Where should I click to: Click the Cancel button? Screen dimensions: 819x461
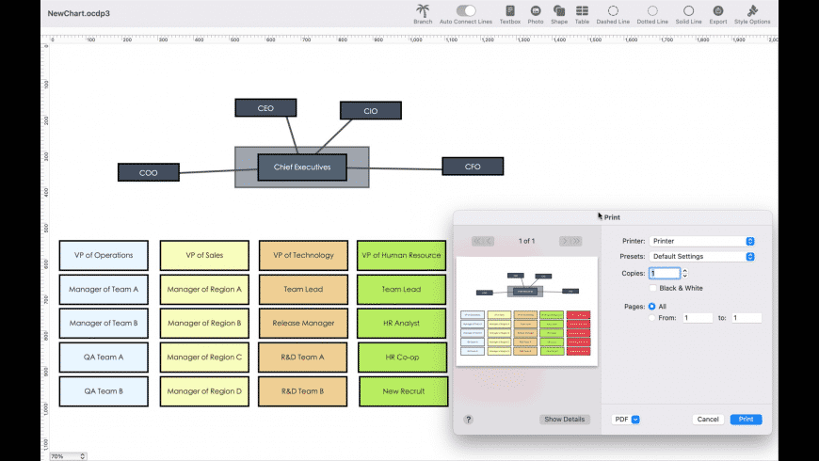pos(708,420)
